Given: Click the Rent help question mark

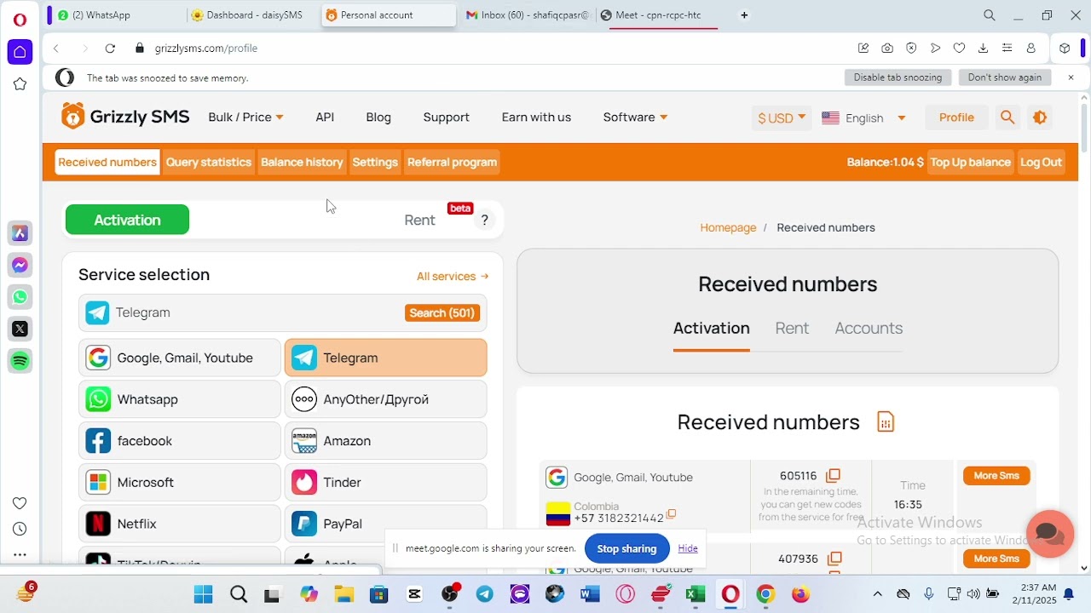Looking at the screenshot, I should coord(484,221).
